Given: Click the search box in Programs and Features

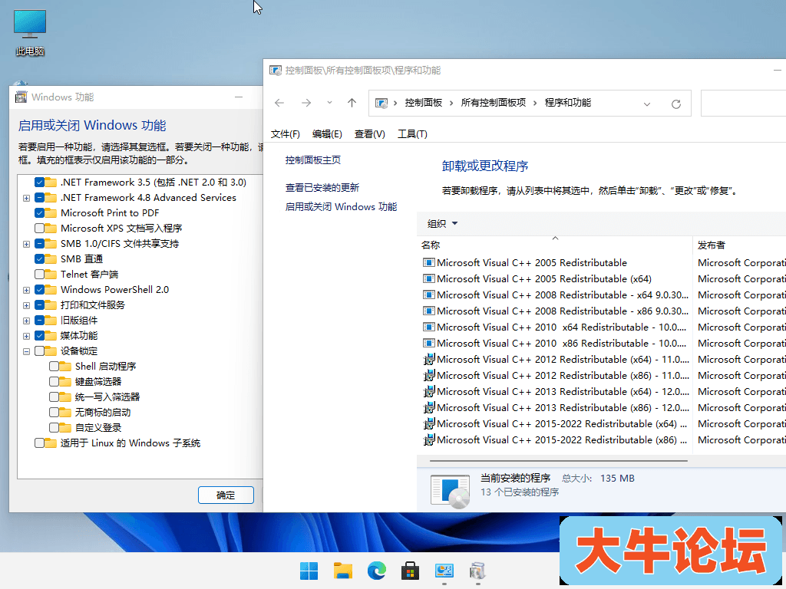Looking at the screenshot, I should (x=743, y=104).
